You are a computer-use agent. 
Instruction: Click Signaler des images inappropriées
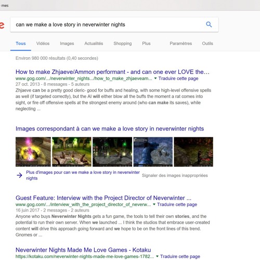coord(175,175)
